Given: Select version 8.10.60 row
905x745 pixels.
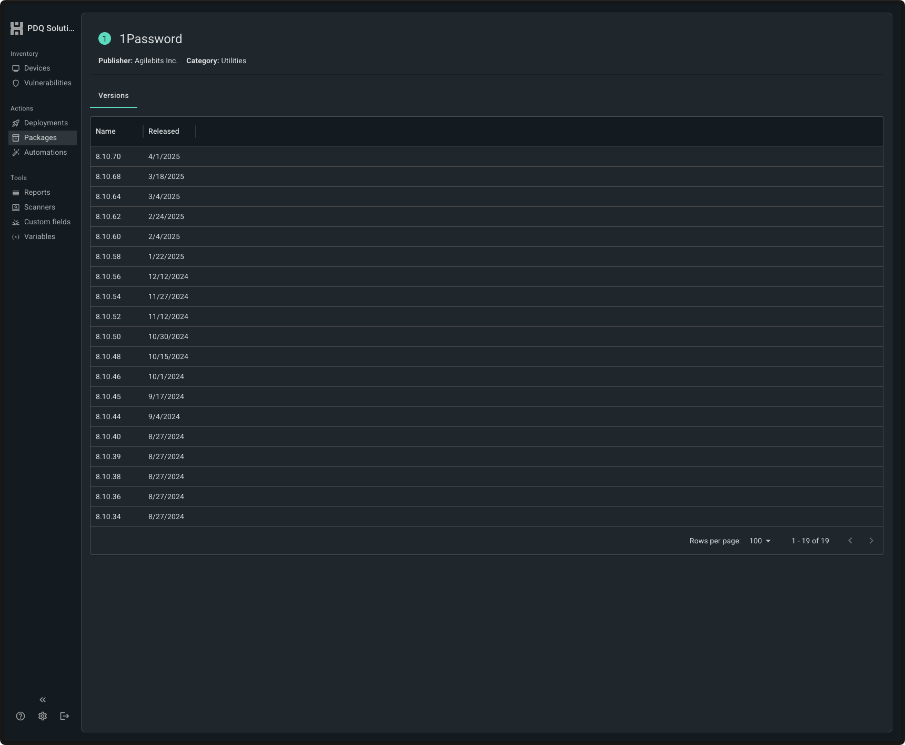Looking at the screenshot, I should coord(487,237).
